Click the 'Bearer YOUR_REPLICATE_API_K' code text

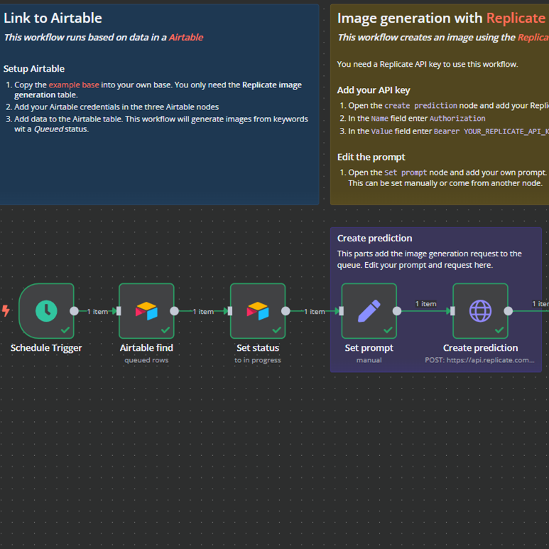click(491, 131)
